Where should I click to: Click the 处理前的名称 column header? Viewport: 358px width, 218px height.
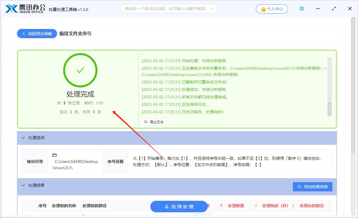[64, 206]
